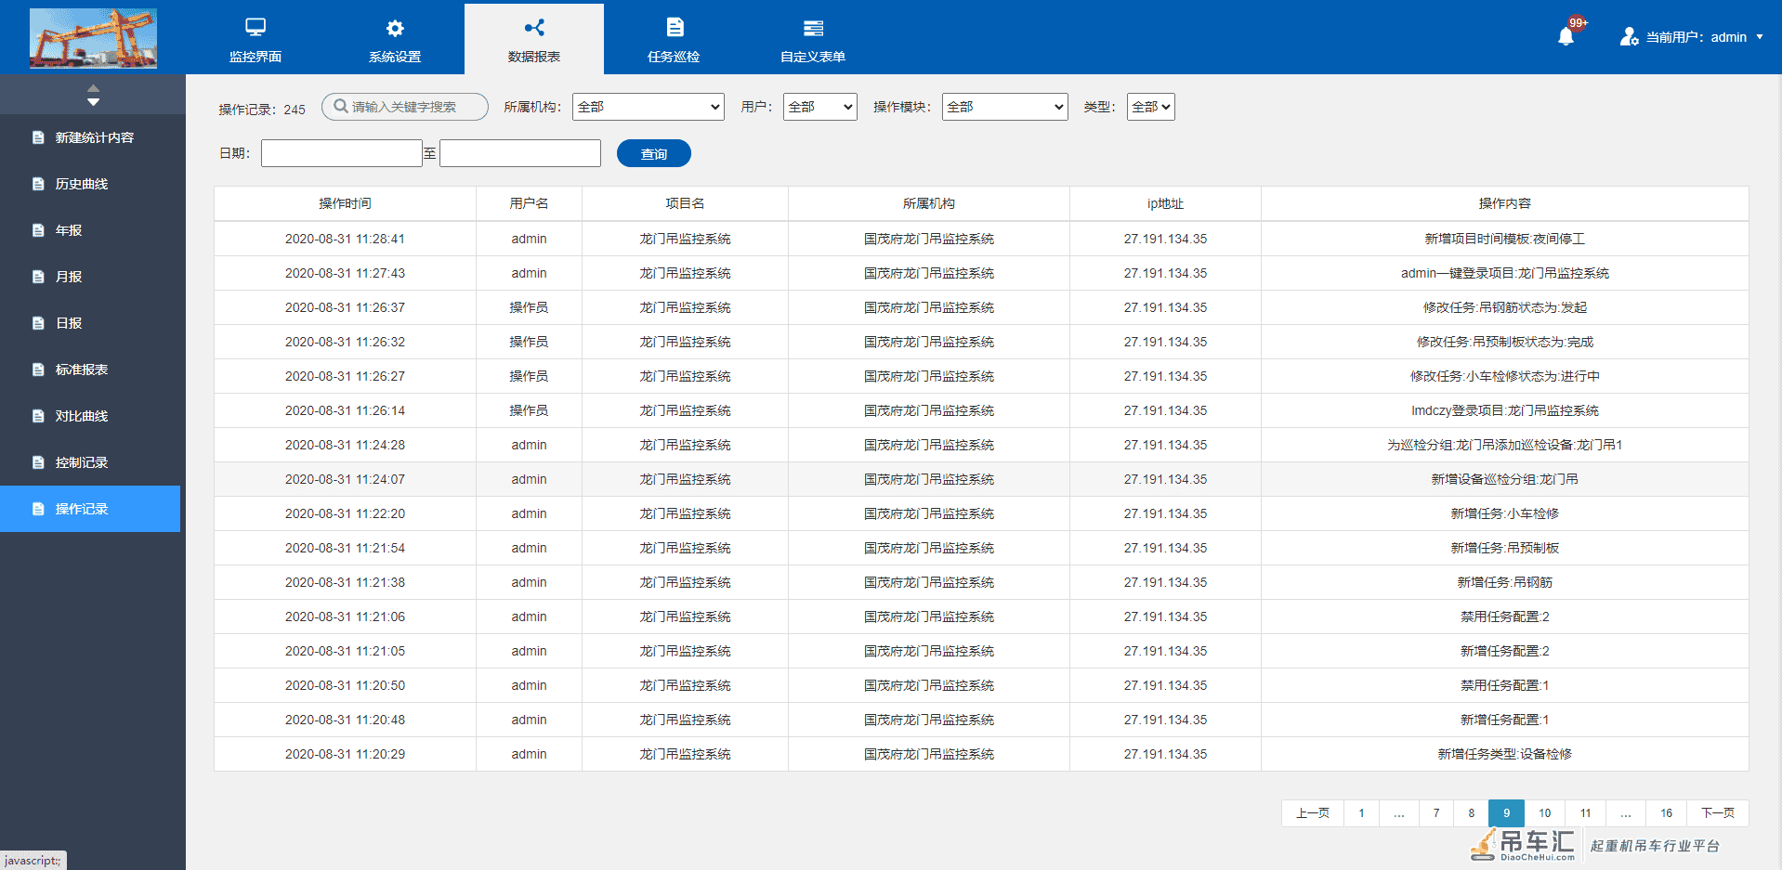Click the end date input
The width and height of the screenshot is (1782, 870).
coord(520,153)
